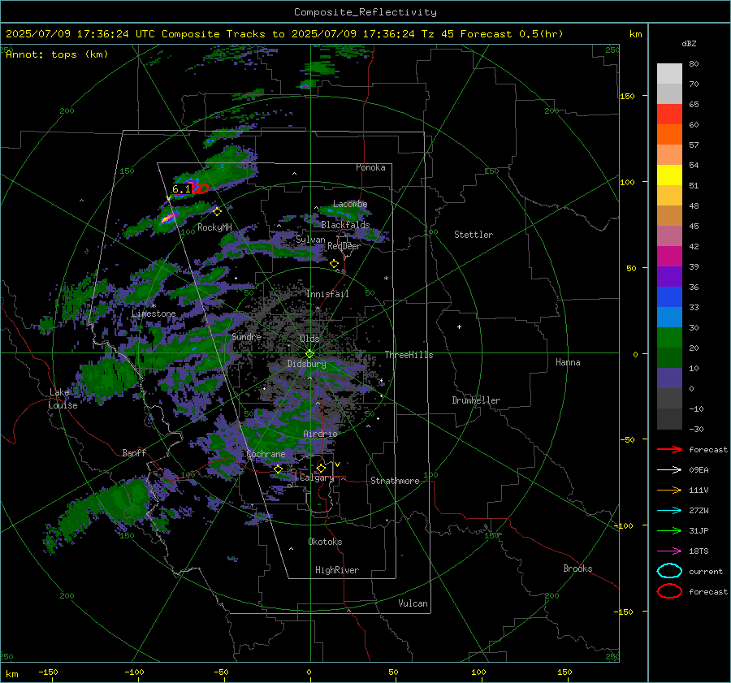Screen dimensions: 731x683
Task: Click the Calgary city label
Action: pyautogui.click(x=317, y=478)
